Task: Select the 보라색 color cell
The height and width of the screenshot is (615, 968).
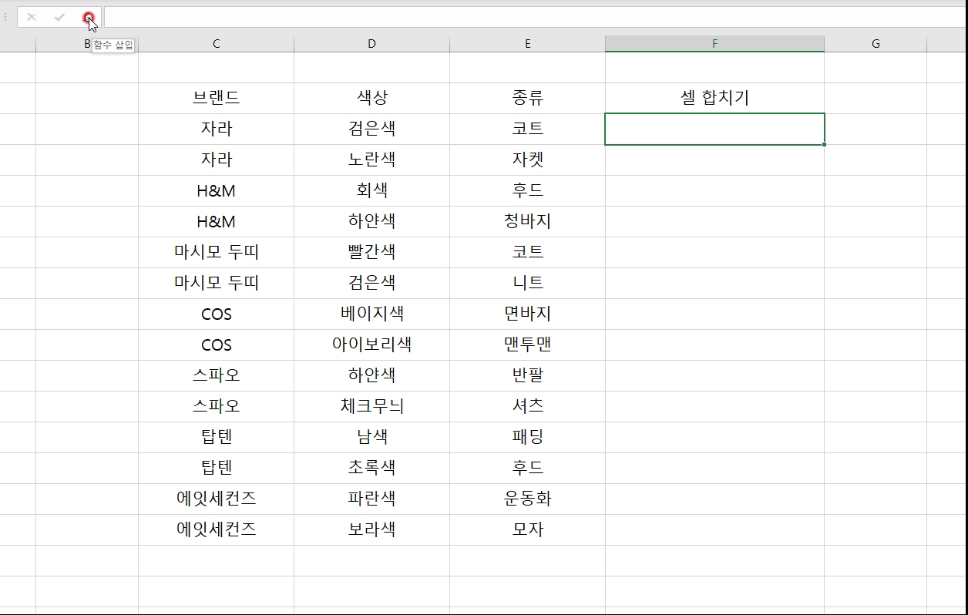Action: pyautogui.click(x=372, y=529)
